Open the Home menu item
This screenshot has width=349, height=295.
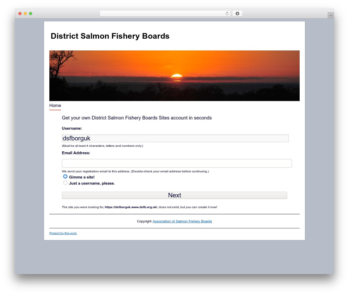tap(55, 106)
